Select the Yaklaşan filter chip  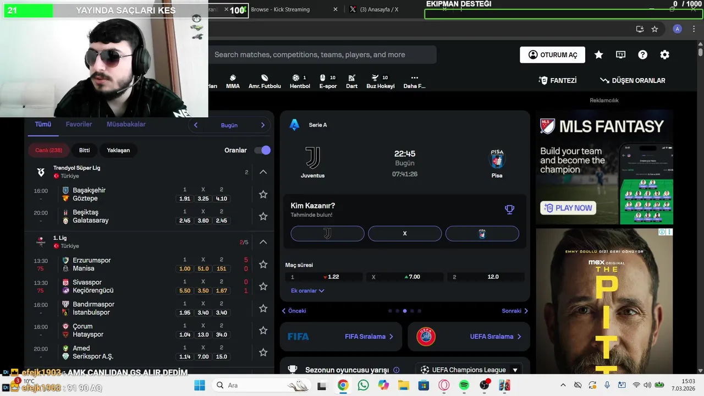[x=118, y=150]
